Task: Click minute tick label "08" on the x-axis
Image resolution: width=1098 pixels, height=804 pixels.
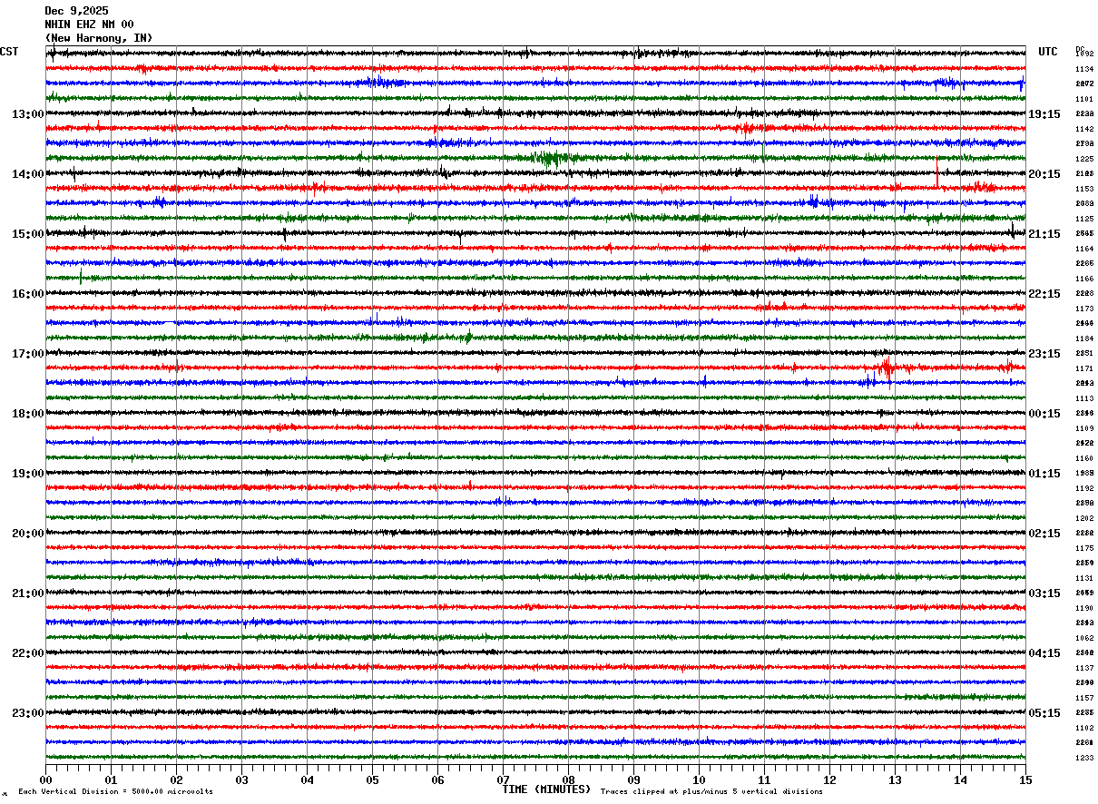Action: (x=568, y=779)
